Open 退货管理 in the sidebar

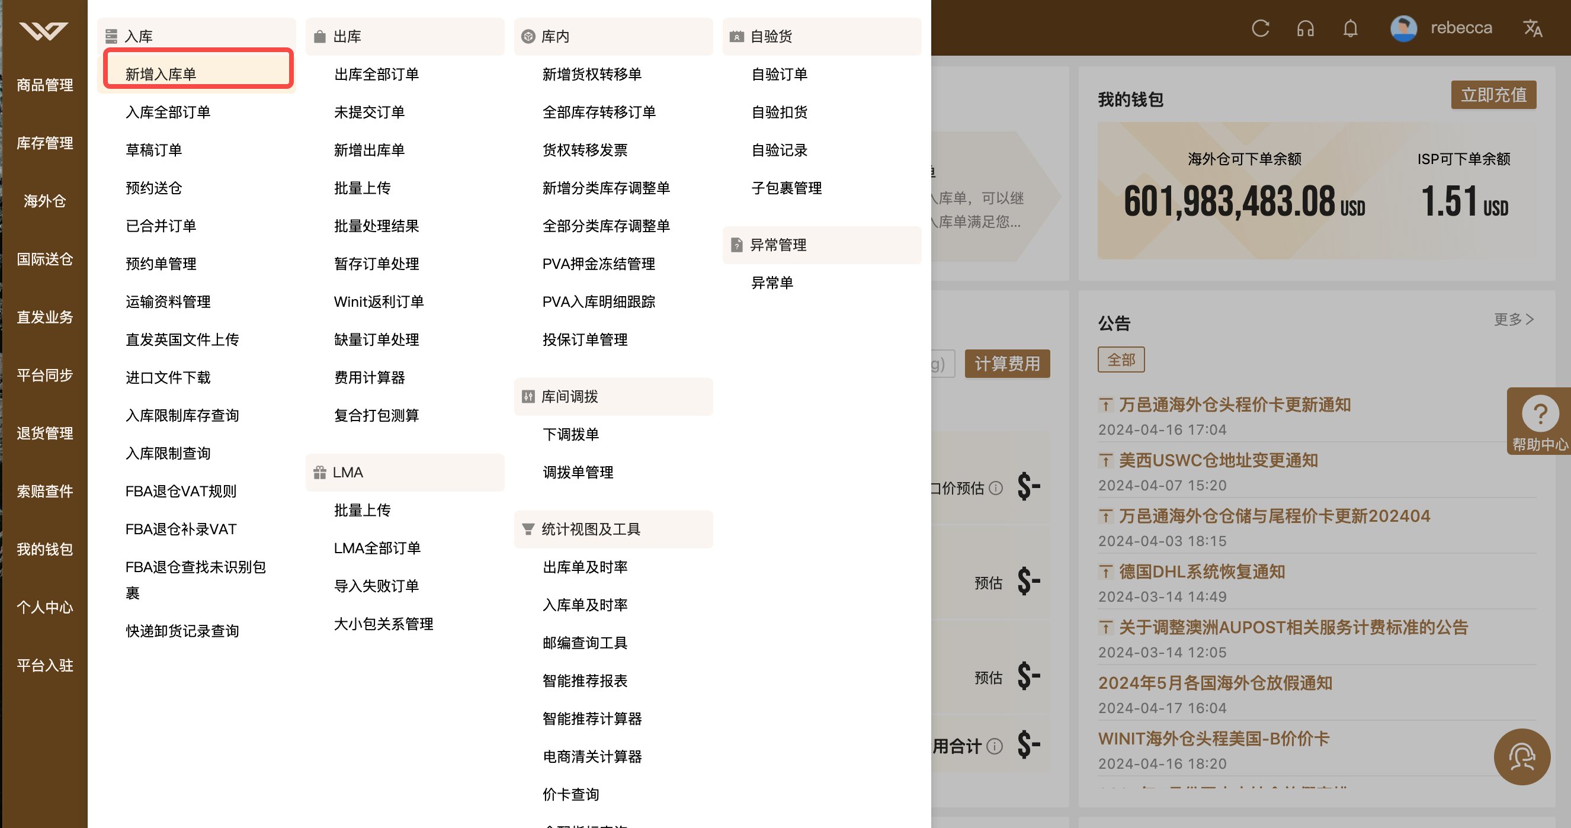click(44, 433)
